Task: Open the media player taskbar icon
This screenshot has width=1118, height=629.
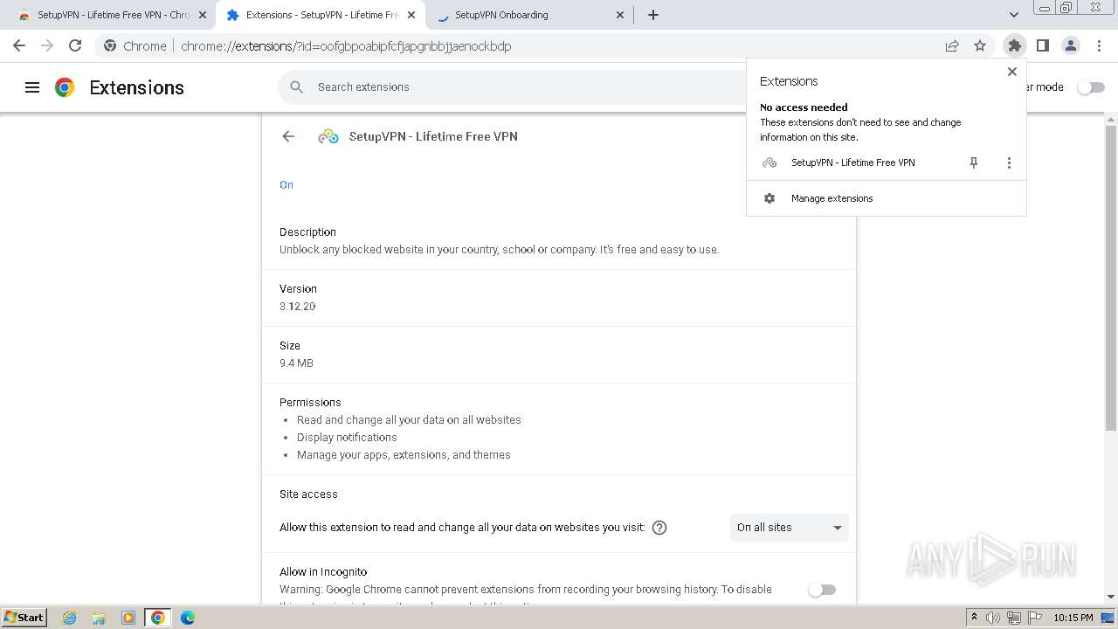Action: pyautogui.click(x=128, y=618)
